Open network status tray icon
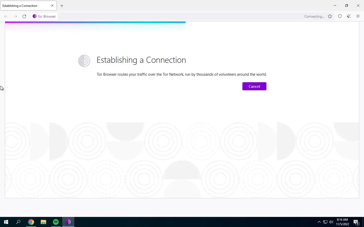364x227 pixels. click(325, 222)
